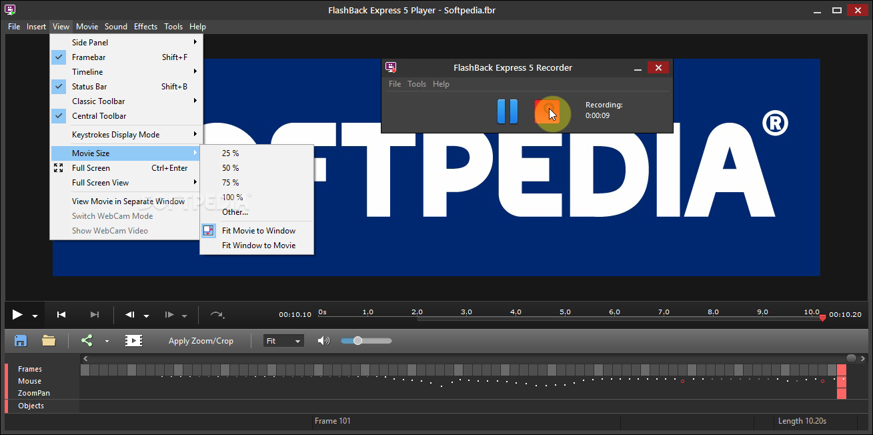Screen dimensions: 873x435
Task: Select Full Screen menu entry
Action: pos(126,168)
